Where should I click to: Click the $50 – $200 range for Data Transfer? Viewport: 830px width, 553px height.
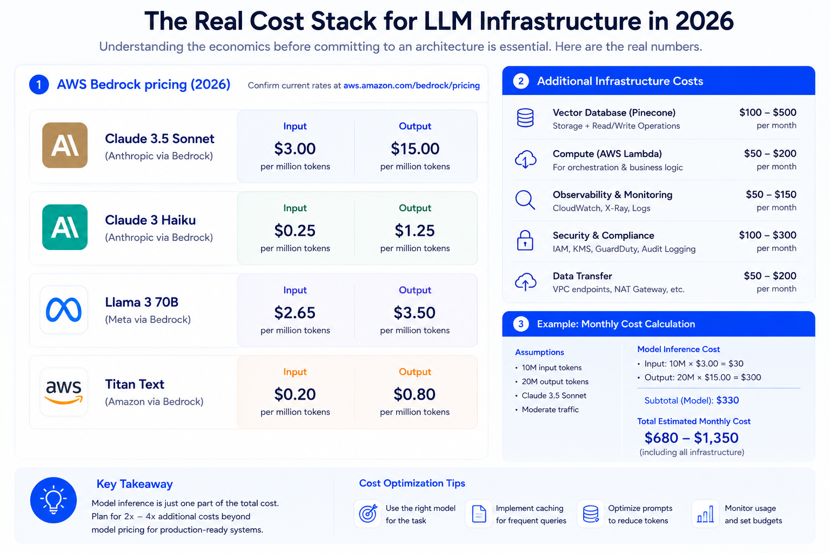(x=770, y=276)
